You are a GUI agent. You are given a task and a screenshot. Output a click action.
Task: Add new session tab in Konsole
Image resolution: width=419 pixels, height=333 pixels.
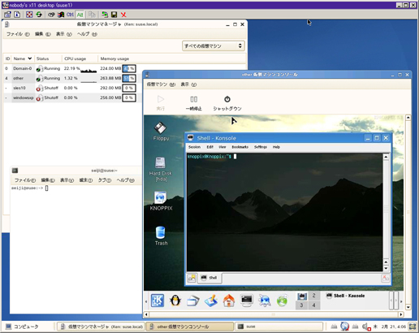pos(192,278)
